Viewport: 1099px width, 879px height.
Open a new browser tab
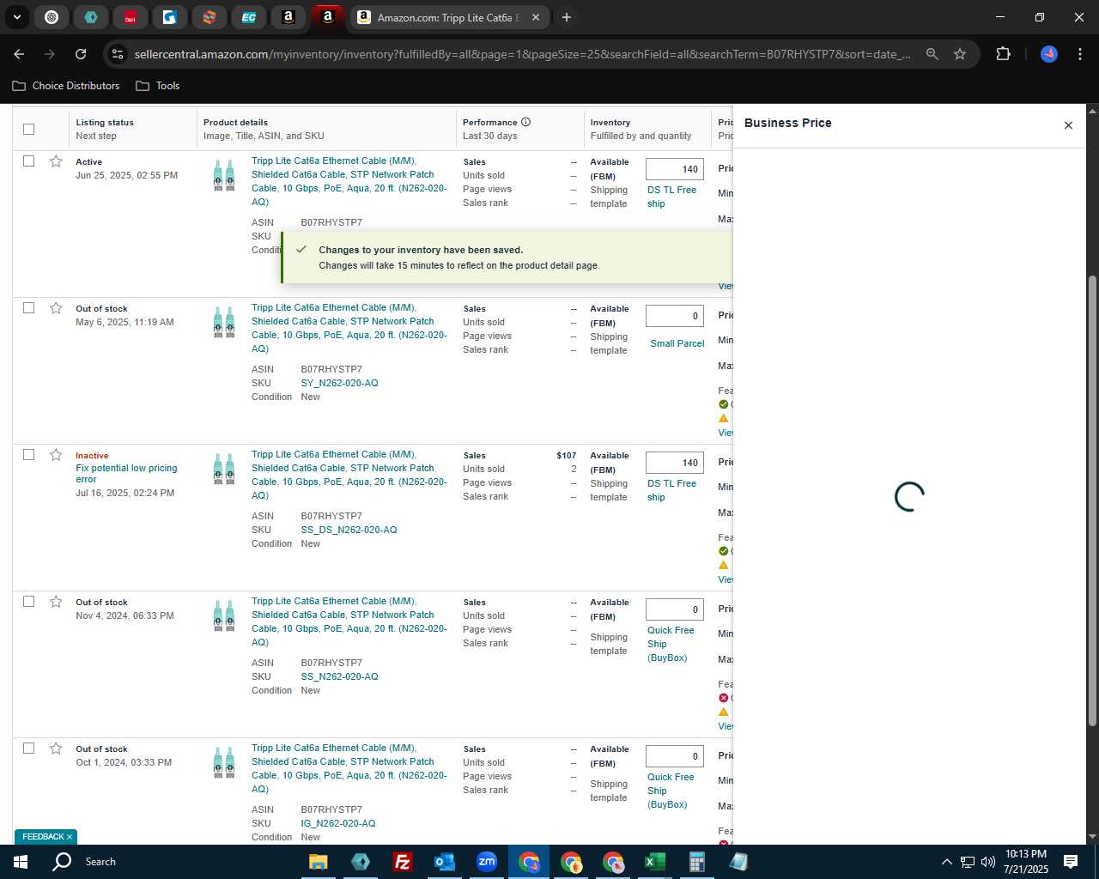567,17
